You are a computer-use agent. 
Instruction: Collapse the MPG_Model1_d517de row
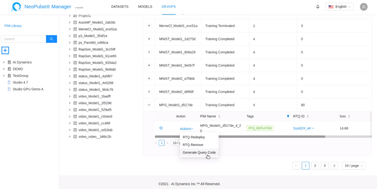pyautogui.click(x=149, y=105)
